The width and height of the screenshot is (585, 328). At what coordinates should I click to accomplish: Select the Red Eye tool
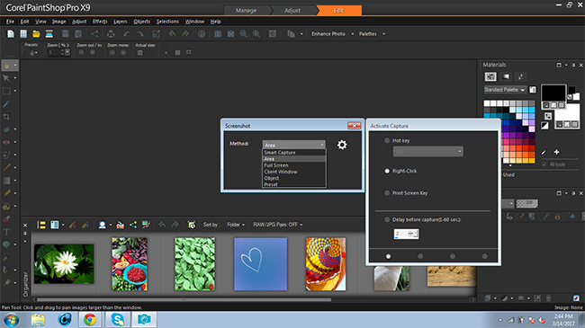click(x=6, y=142)
